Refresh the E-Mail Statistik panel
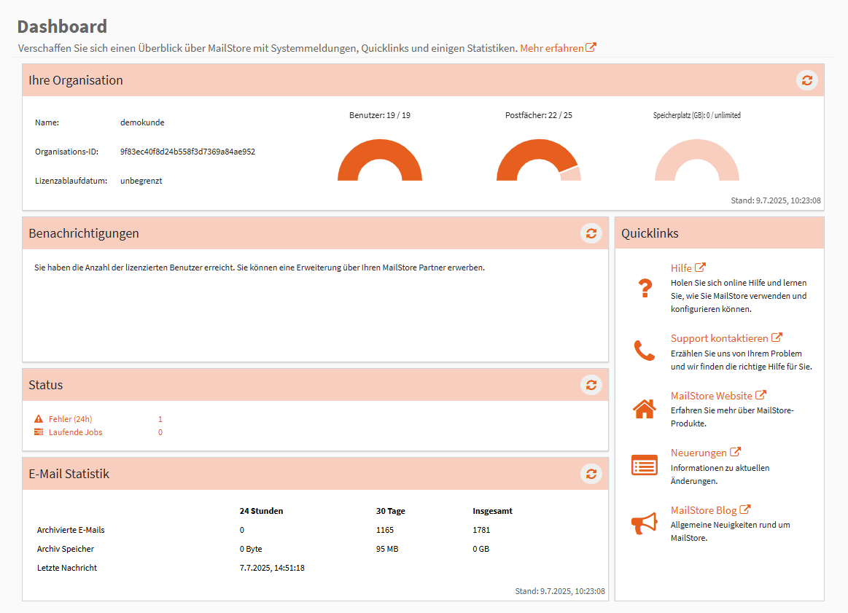Image resolution: width=848 pixels, height=613 pixels. (591, 474)
